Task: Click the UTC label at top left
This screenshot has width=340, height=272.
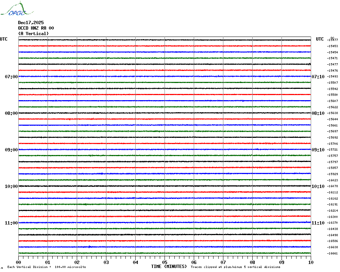Action: tap(4, 39)
